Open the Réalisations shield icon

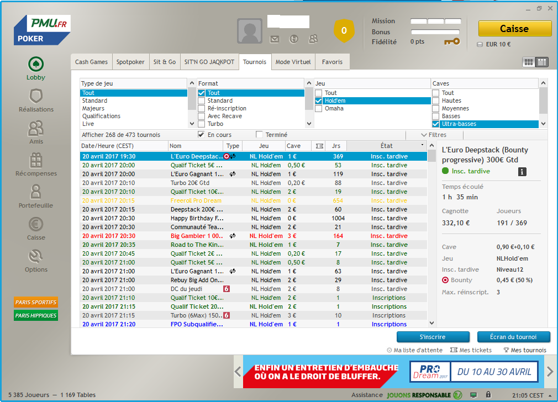(36, 97)
